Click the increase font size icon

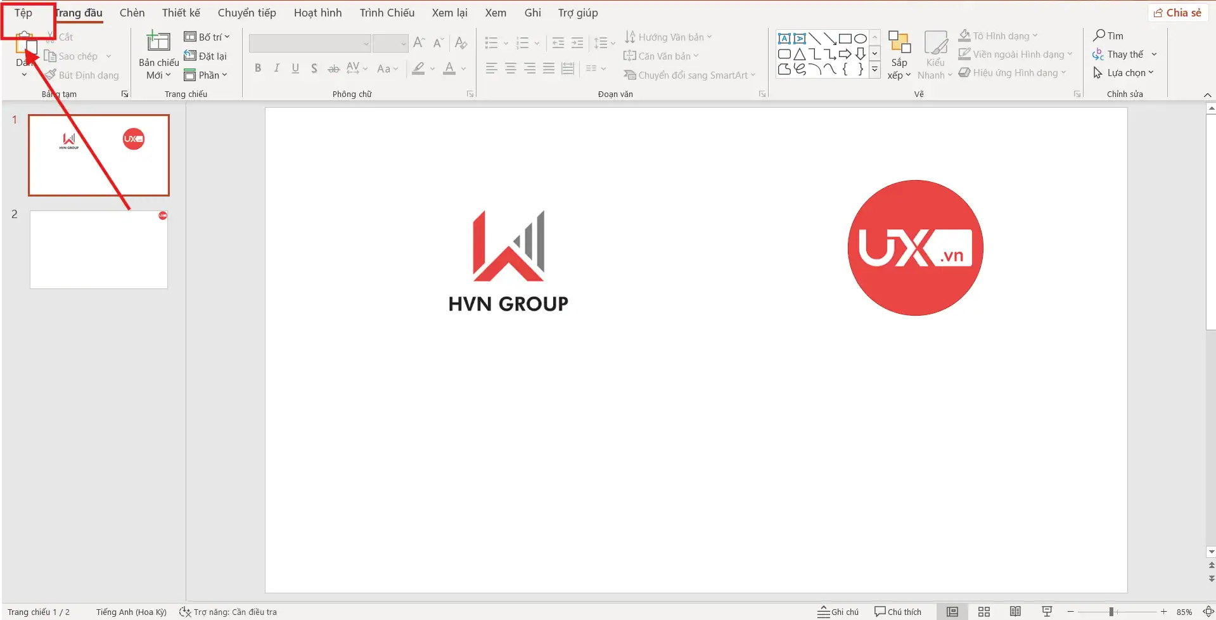(x=418, y=43)
